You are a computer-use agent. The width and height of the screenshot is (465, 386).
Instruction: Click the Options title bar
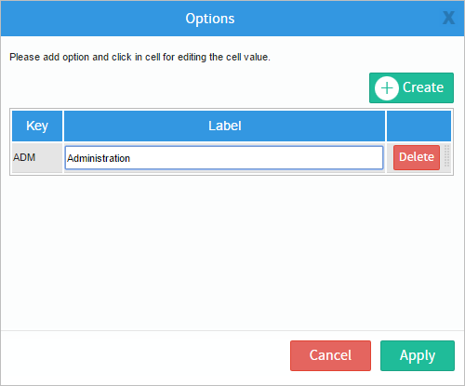(232, 19)
